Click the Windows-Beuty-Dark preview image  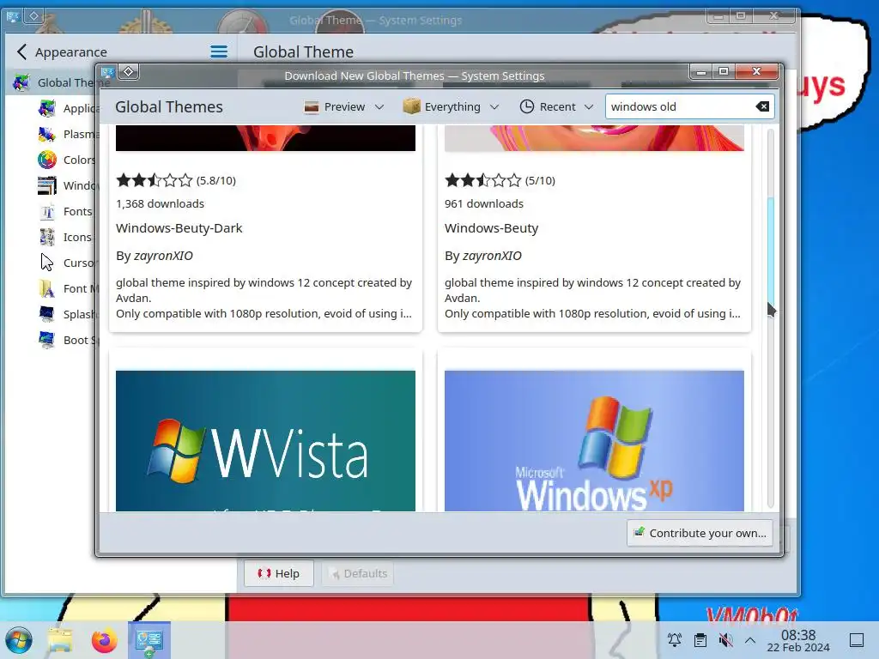(x=266, y=138)
